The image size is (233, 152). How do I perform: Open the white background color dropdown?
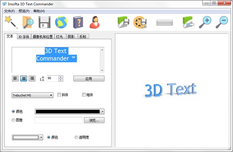pos(41,137)
